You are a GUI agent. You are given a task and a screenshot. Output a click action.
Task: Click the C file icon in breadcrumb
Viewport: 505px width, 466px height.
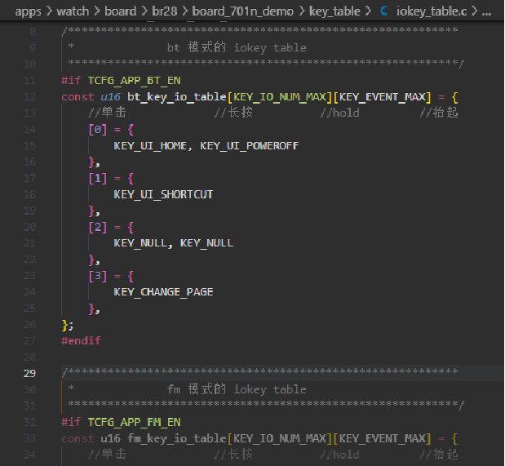[x=383, y=11]
